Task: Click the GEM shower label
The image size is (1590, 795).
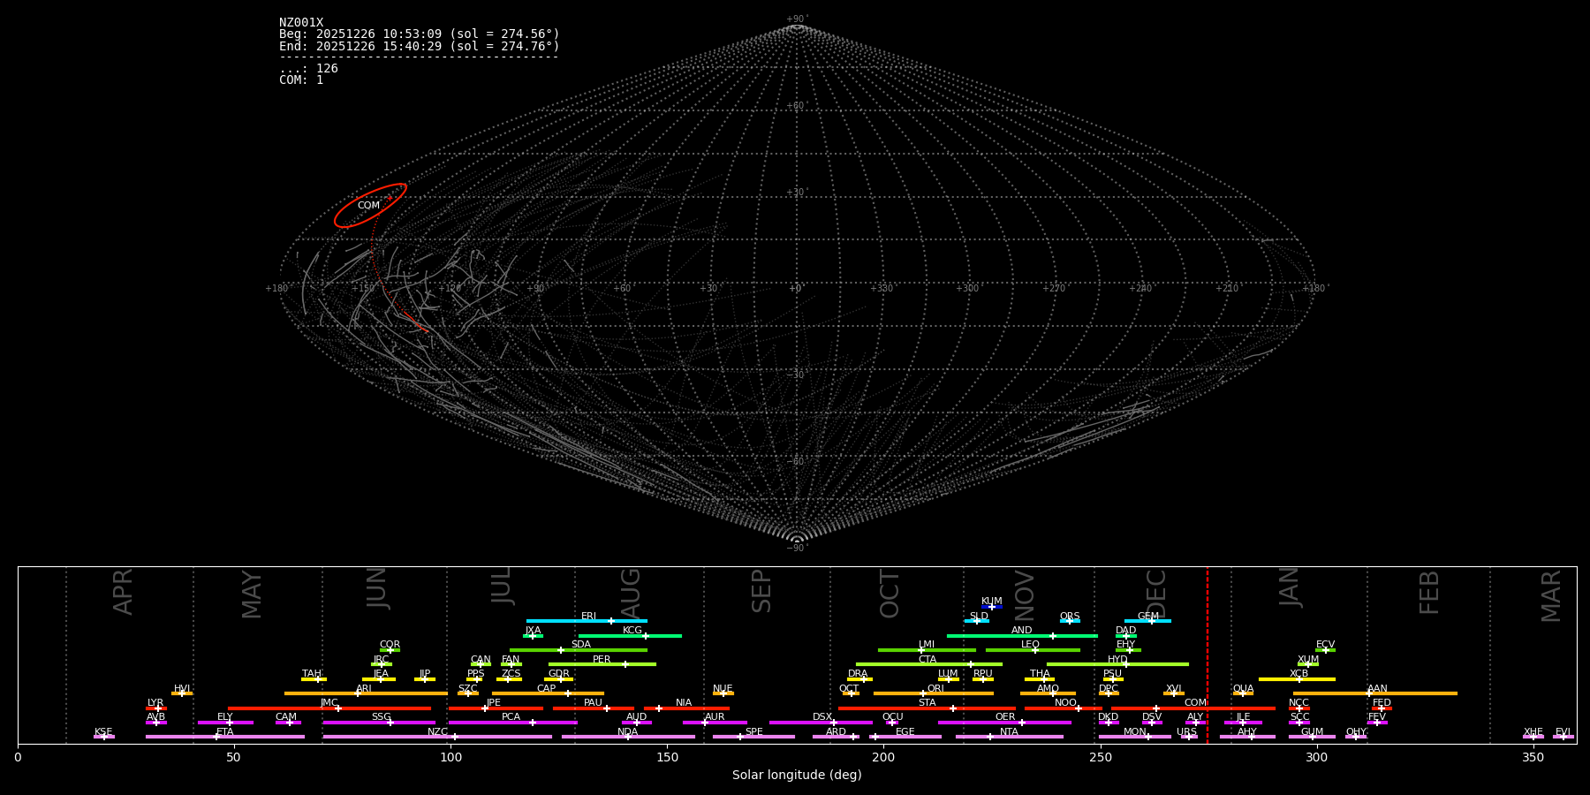Action: tap(1148, 617)
